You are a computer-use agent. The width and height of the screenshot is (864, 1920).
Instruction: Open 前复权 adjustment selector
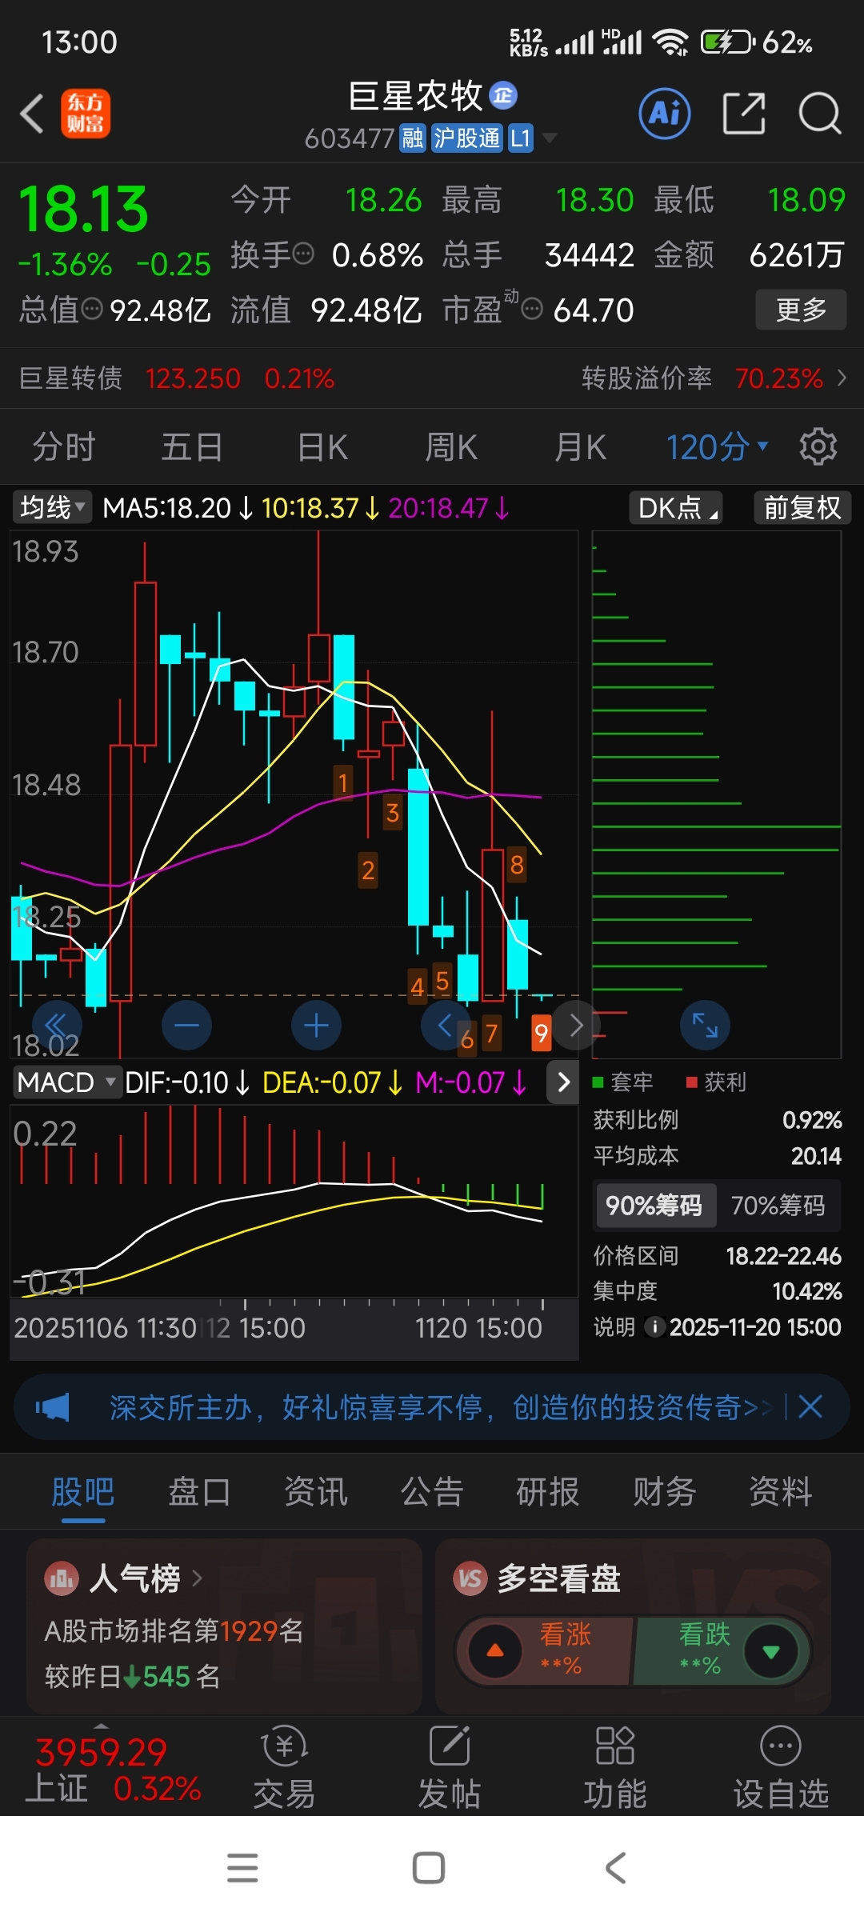point(802,507)
